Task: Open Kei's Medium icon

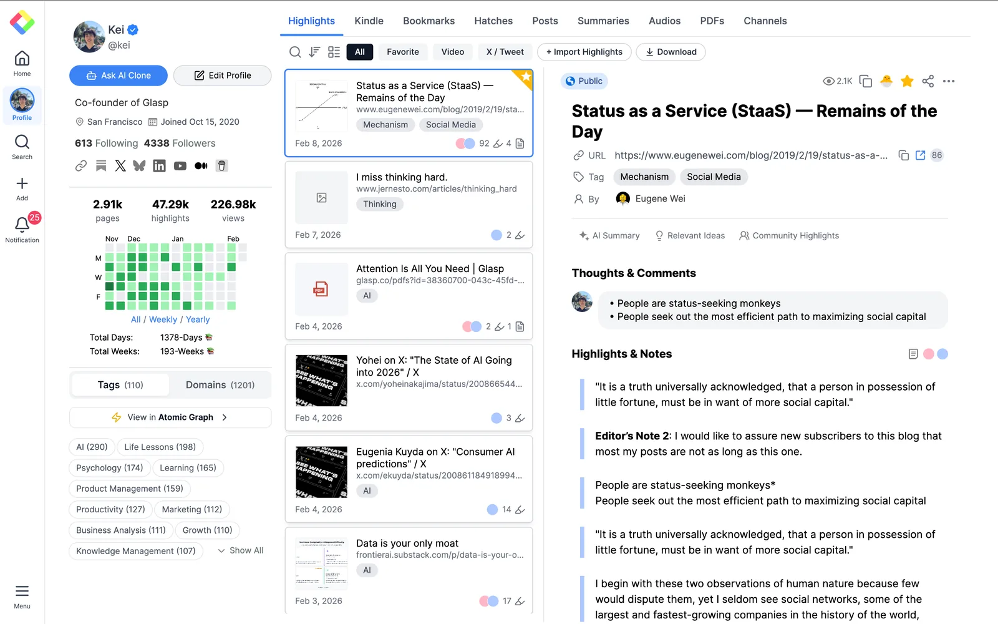Action: click(201, 165)
